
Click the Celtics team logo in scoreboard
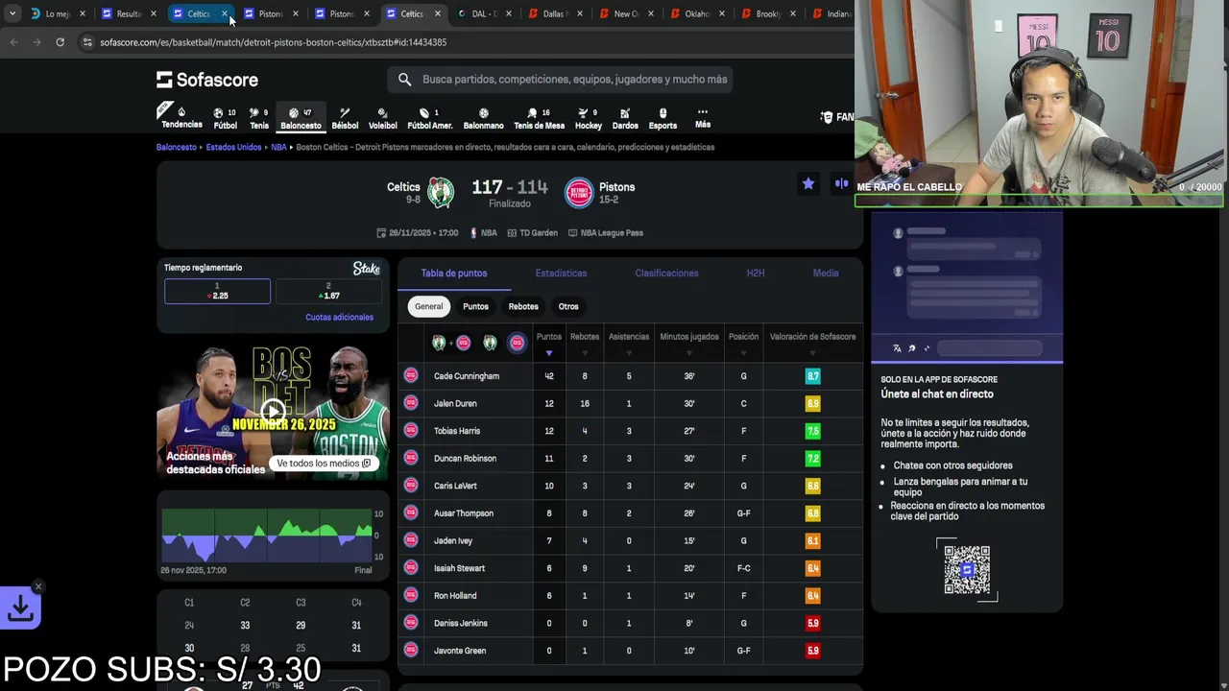pyautogui.click(x=441, y=192)
